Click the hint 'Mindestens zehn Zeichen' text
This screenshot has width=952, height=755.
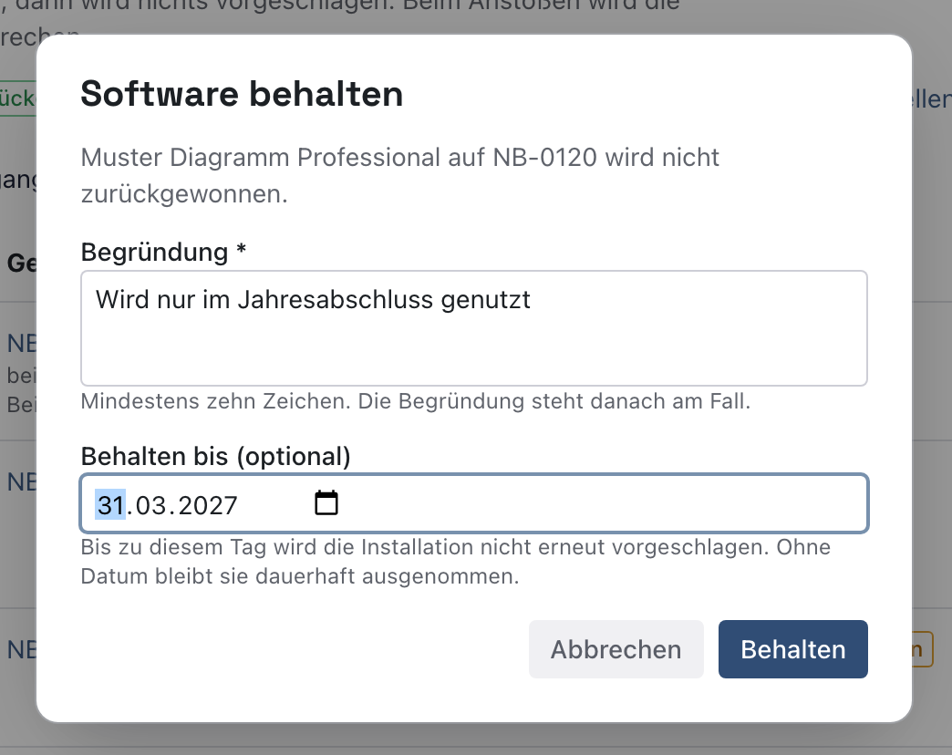(416, 401)
